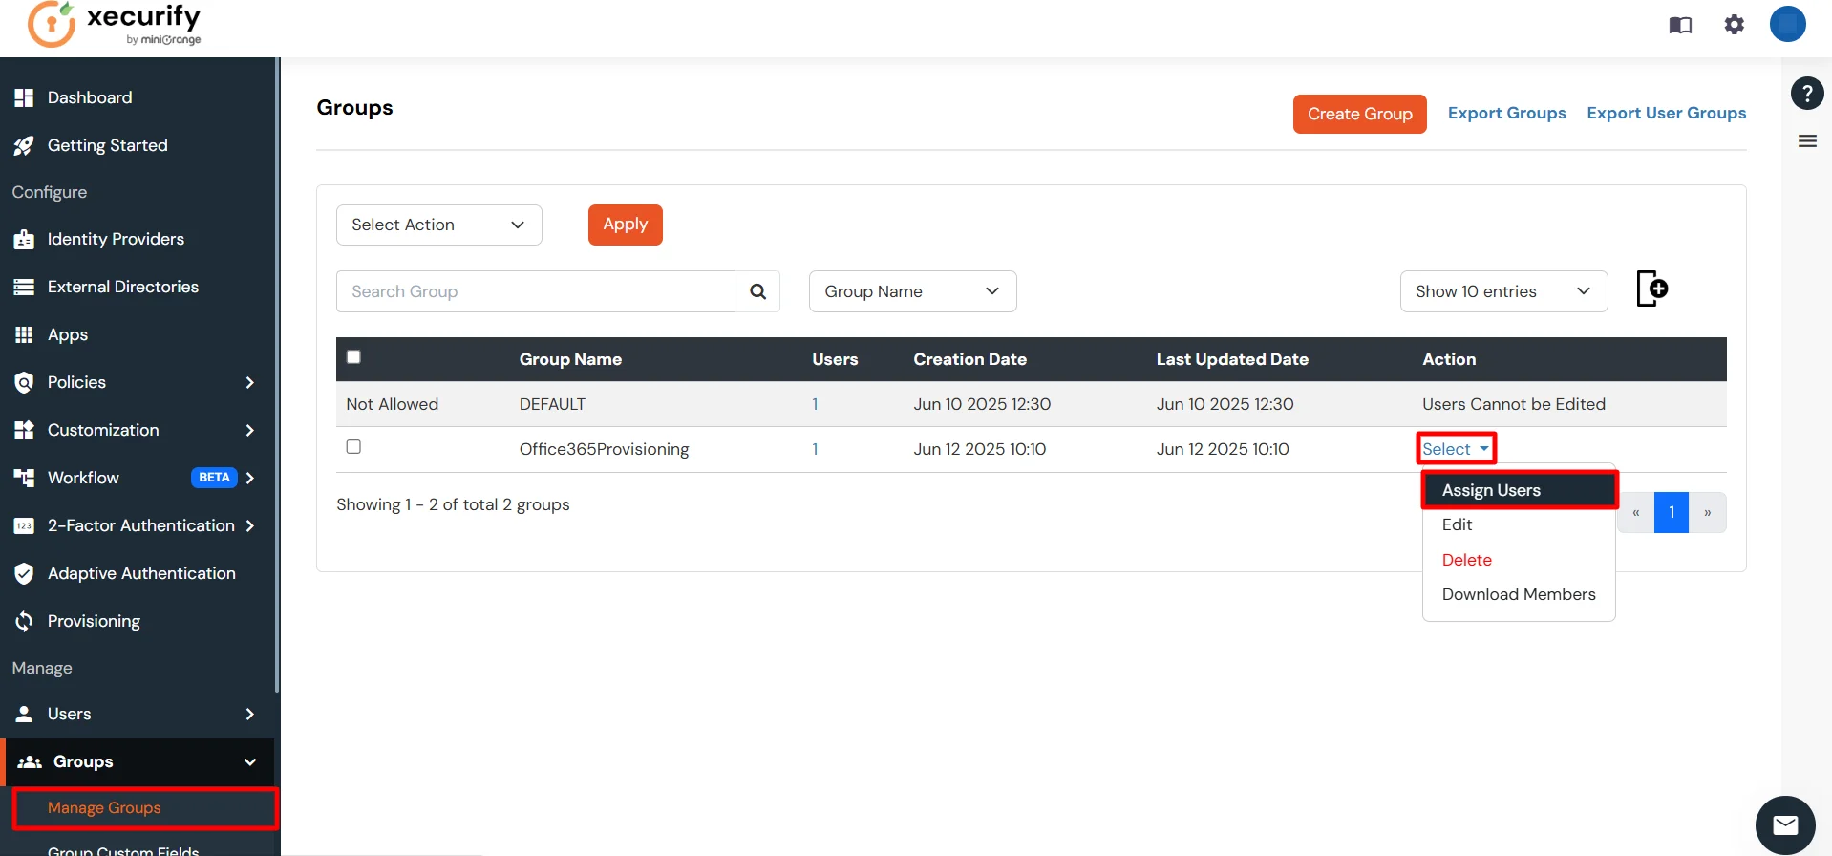Click the add group file icon
The image size is (1832, 856).
[x=1652, y=289]
